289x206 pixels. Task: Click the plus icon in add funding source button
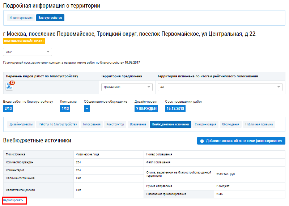202,141
